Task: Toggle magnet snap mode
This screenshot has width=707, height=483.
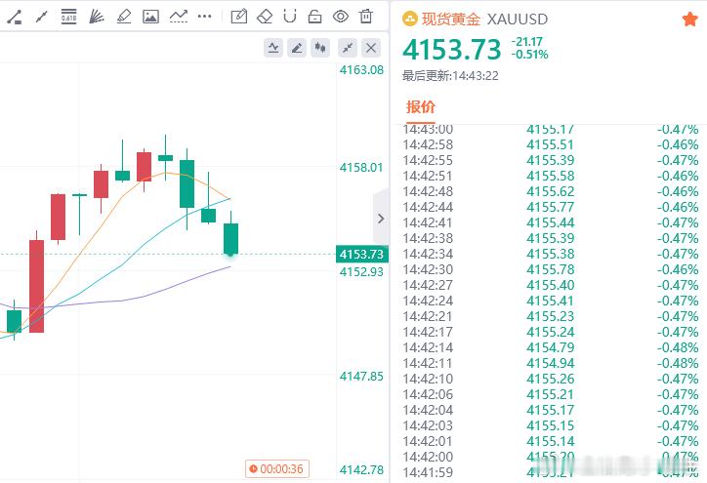Action: click(290, 17)
